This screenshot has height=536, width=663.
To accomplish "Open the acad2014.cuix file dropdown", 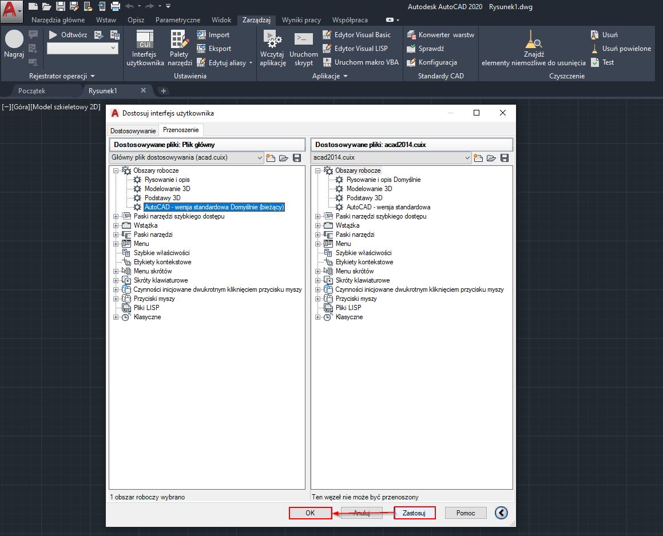I will (x=391, y=157).
